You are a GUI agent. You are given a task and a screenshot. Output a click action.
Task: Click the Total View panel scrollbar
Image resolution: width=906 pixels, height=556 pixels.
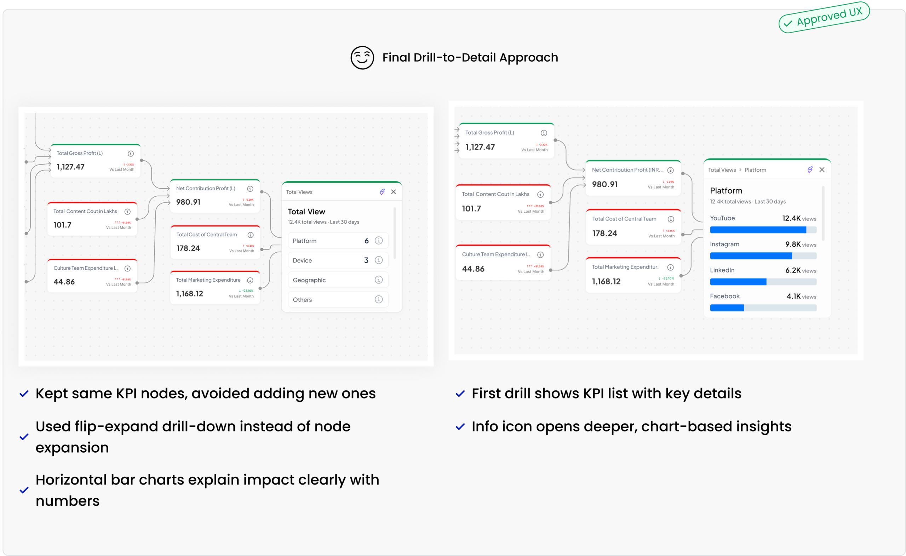[395, 233]
